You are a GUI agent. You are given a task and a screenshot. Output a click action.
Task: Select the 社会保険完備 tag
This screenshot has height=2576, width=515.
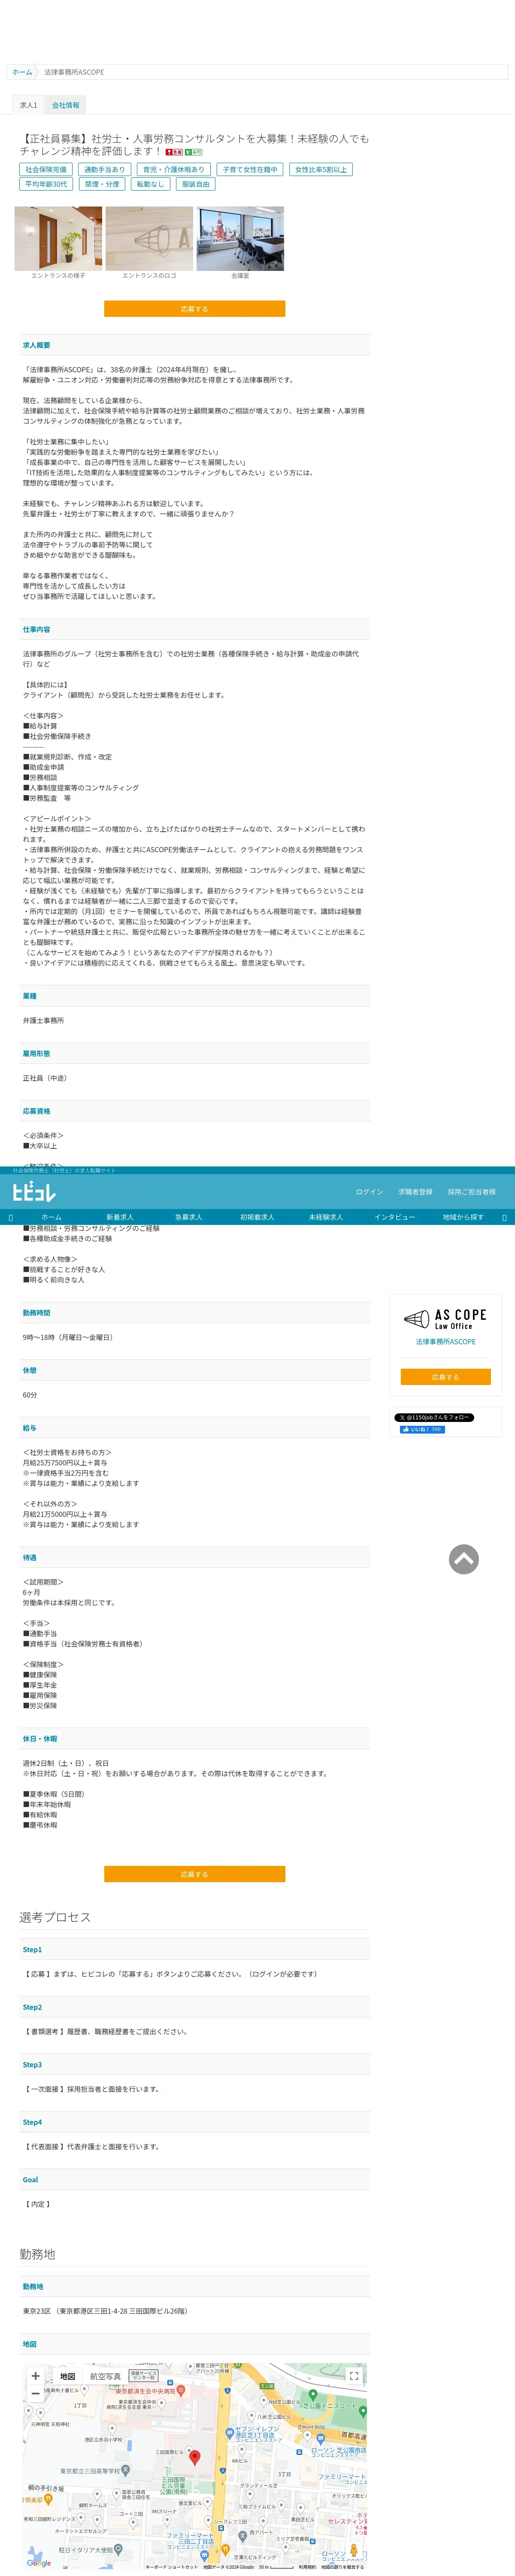pos(46,170)
